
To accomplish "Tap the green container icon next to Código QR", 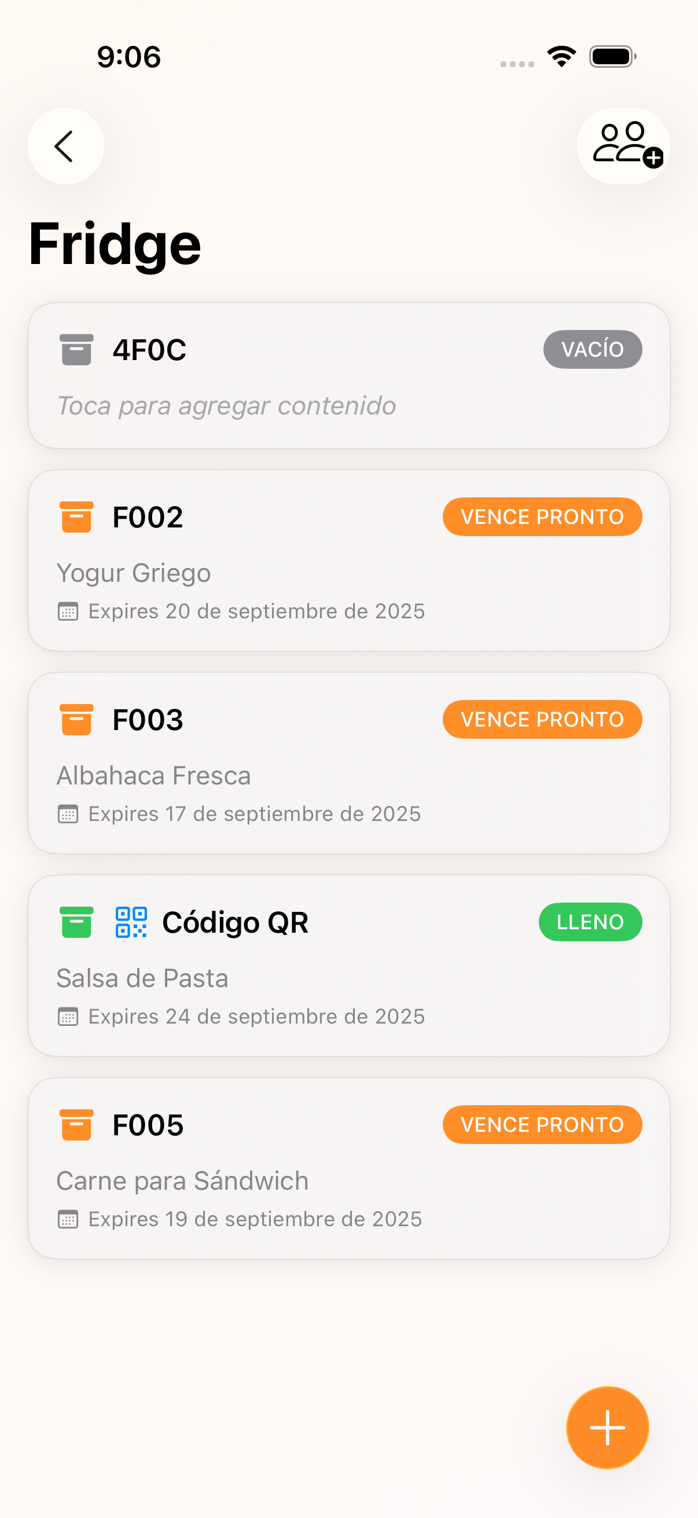I will point(76,922).
